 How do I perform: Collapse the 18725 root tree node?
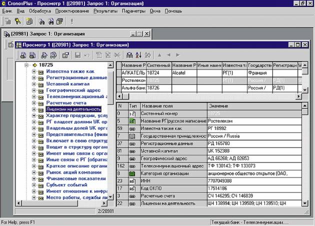coord(26,65)
